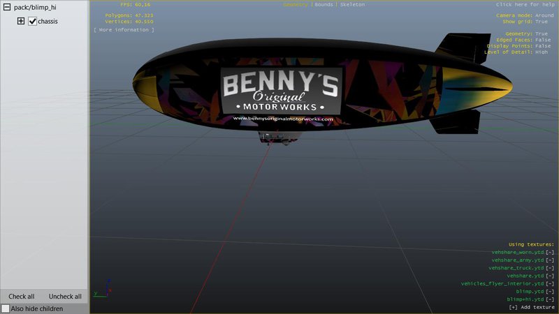
Task: Click the blimp.ytd texture name
Action: click(530, 292)
